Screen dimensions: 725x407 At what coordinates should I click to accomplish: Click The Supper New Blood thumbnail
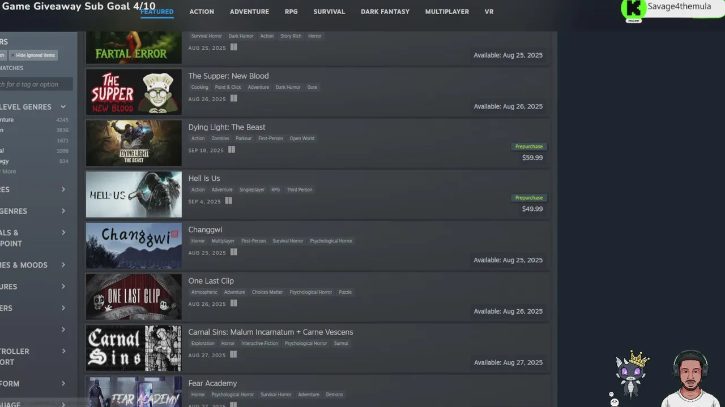[134, 92]
